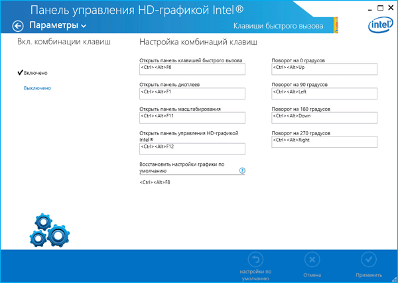The image size is (398, 283).
Task: Click the hotkey panel shortcut field Ctrl+Alt+F6
Action: tap(192, 69)
